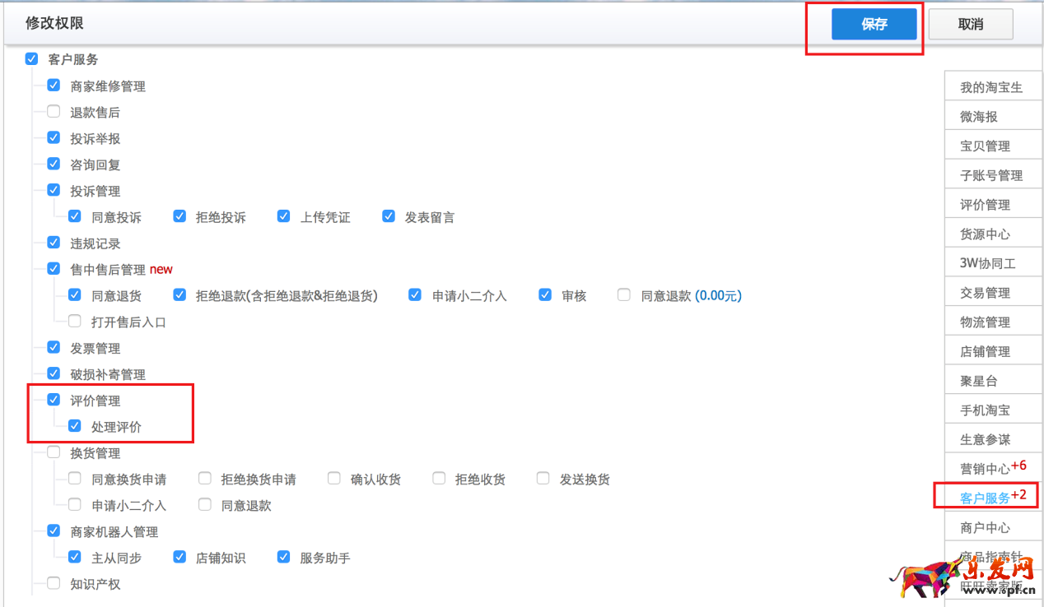This screenshot has height=607, width=1044.
Task: Enable the 确认收货 permission
Action: (x=333, y=478)
